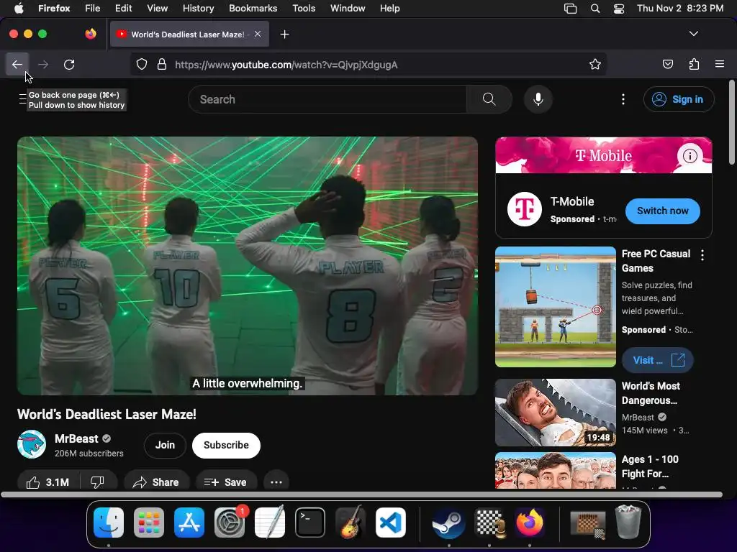
Task: Open the History menu
Action: (198, 8)
